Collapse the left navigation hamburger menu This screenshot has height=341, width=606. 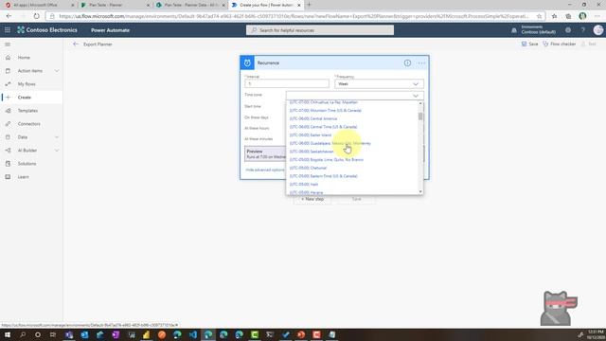coord(8,45)
